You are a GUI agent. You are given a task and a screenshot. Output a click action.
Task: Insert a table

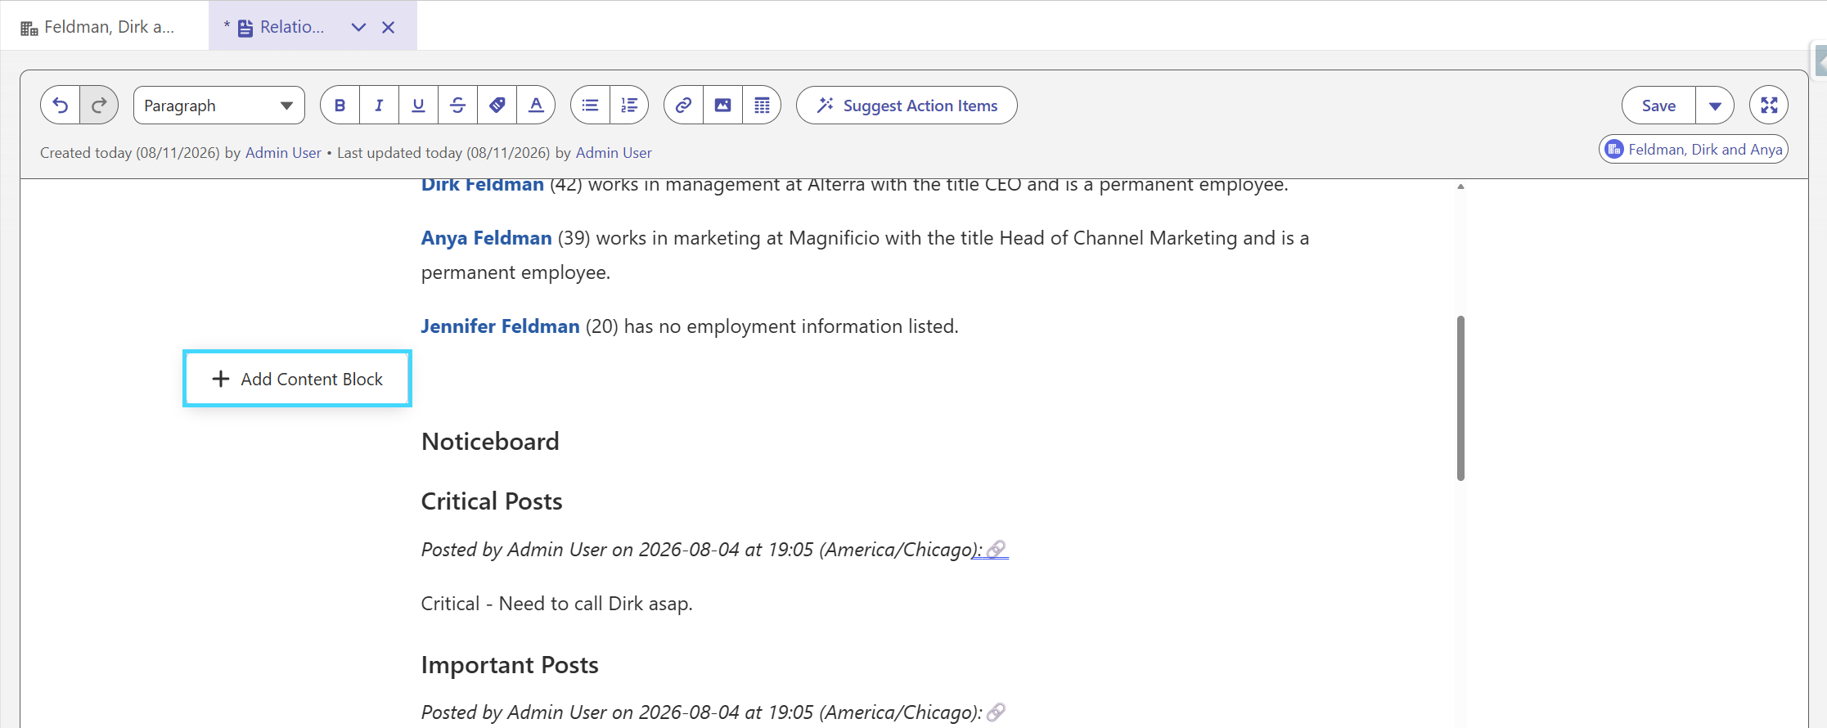tap(762, 106)
